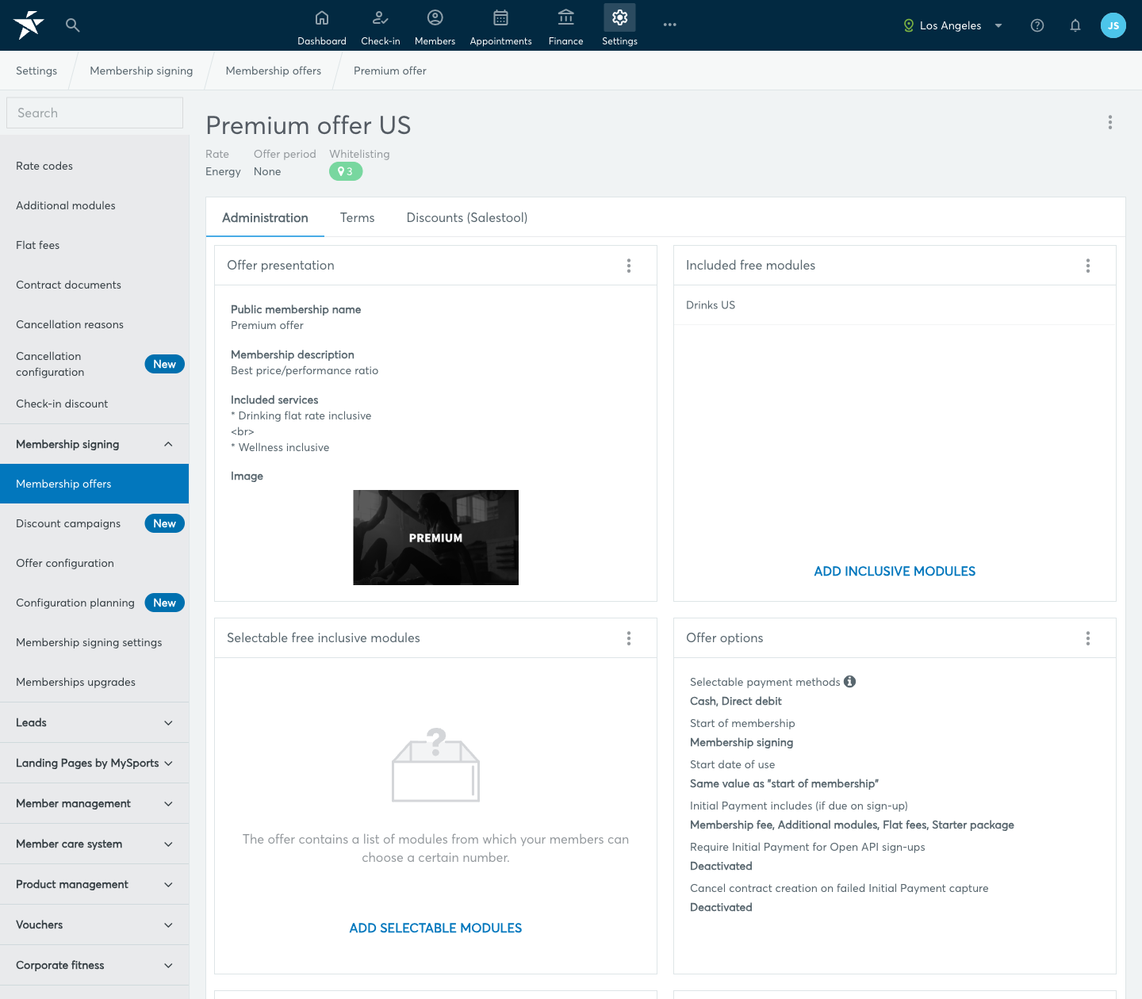Open Memberships upgrades in sidebar

pyautogui.click(x=94, y=682)
